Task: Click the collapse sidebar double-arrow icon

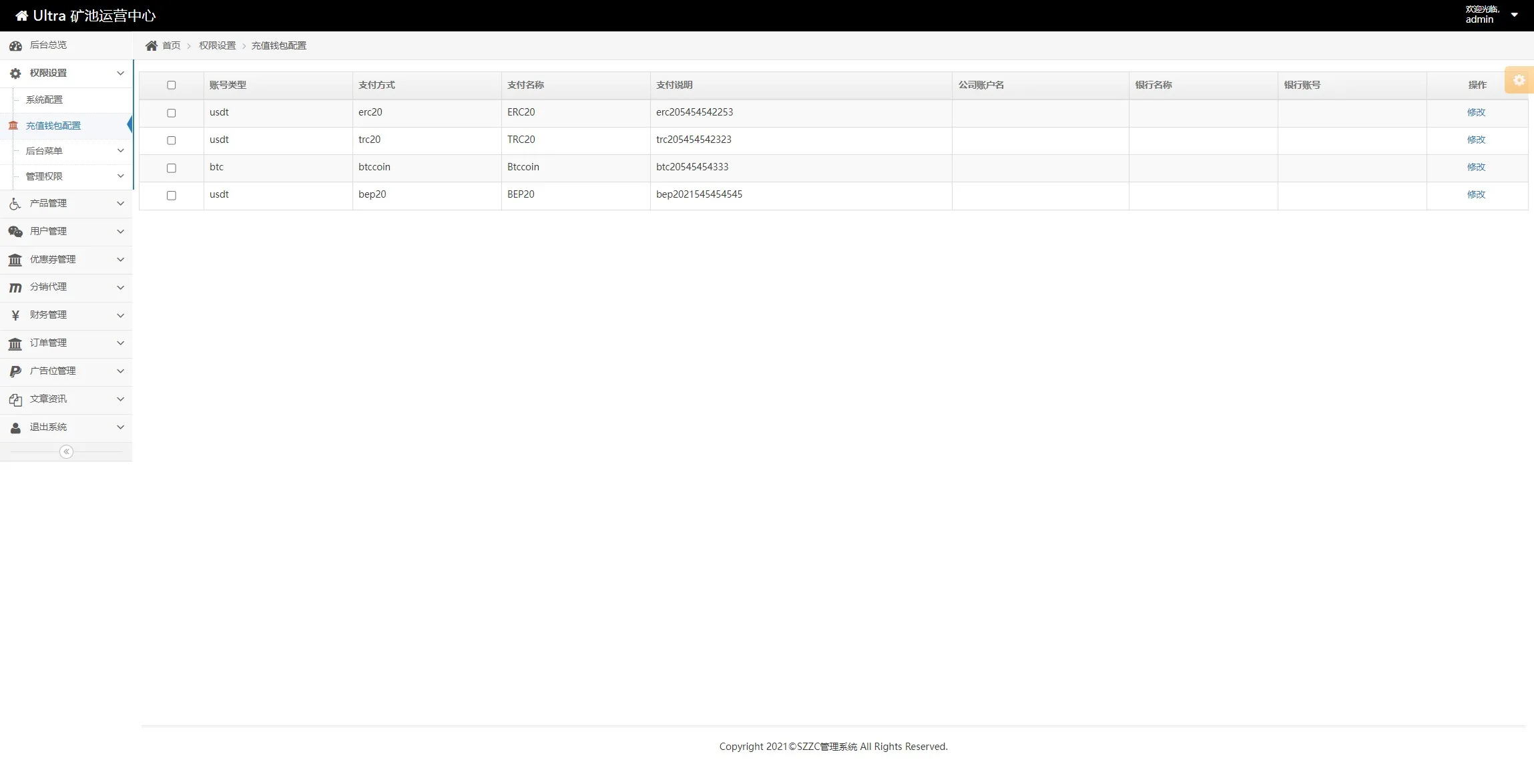Action: click(x=66, y=452)
